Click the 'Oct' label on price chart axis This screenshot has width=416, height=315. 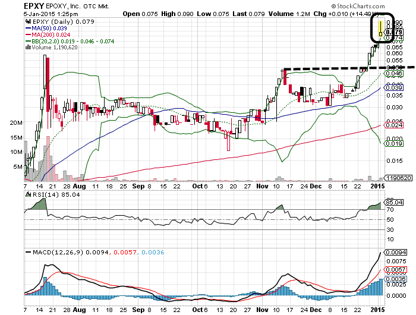point(197,186)
